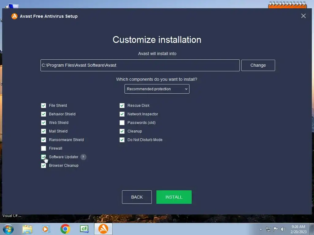The image size is (314, 235).
Task: Uncheck the Cleanup checkbox
Action: pos(122,131)
